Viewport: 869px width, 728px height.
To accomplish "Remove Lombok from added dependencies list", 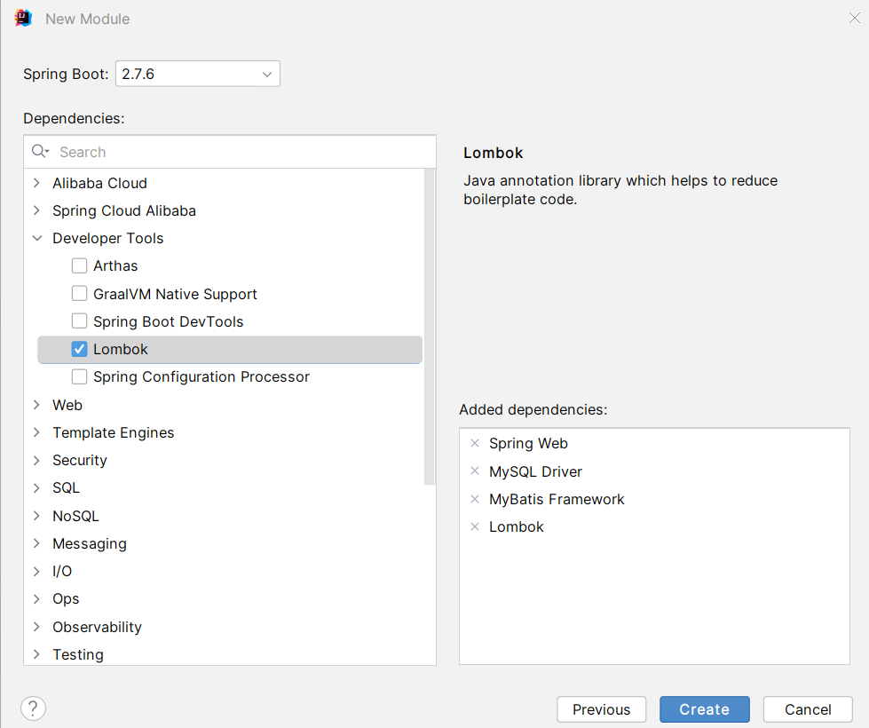I will [x=475, y=526].
